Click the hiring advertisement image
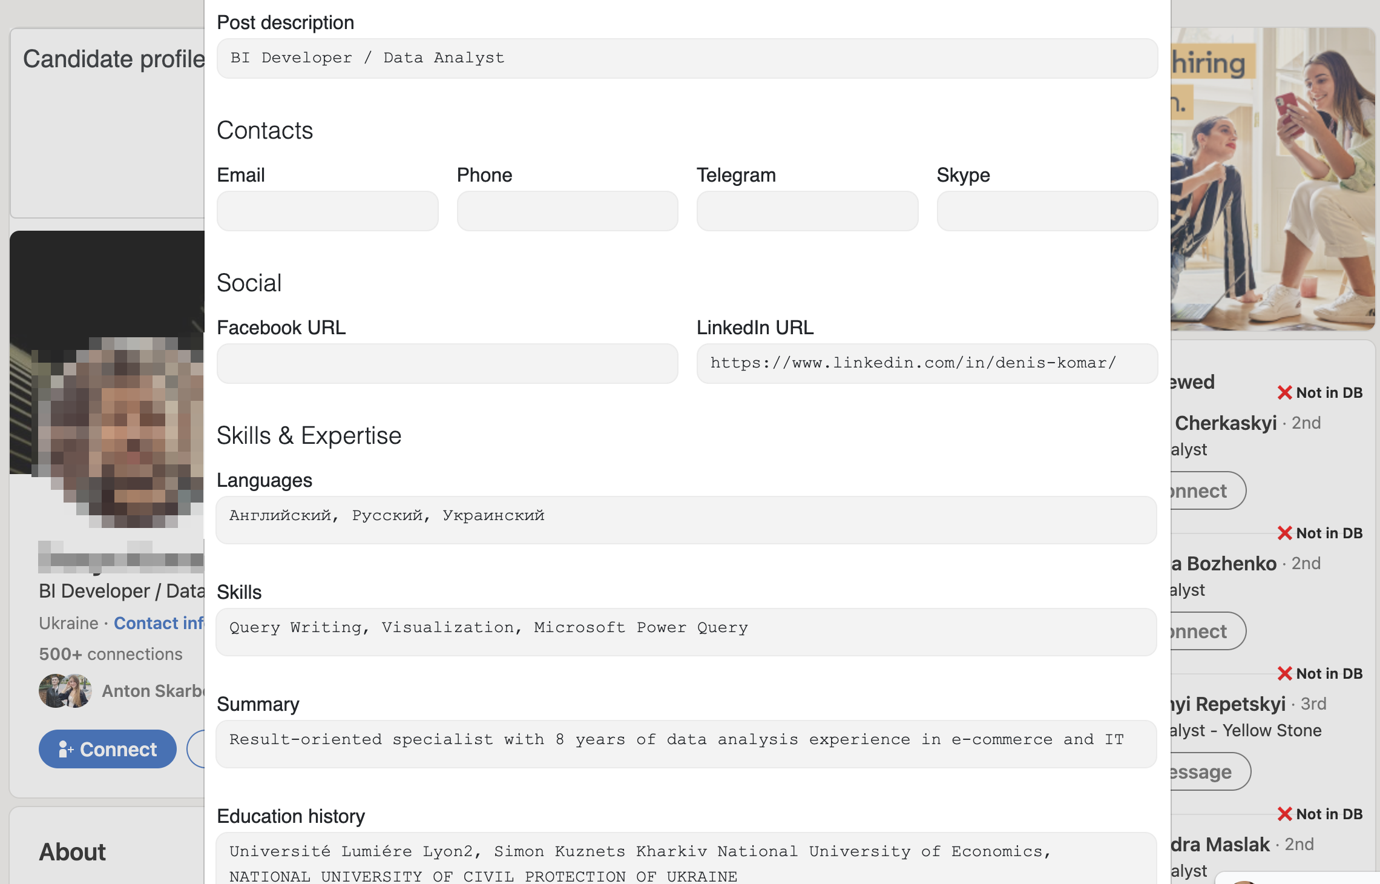Screen dimensions: 1380x884 pyautogui.click(x=1273, y=179)
